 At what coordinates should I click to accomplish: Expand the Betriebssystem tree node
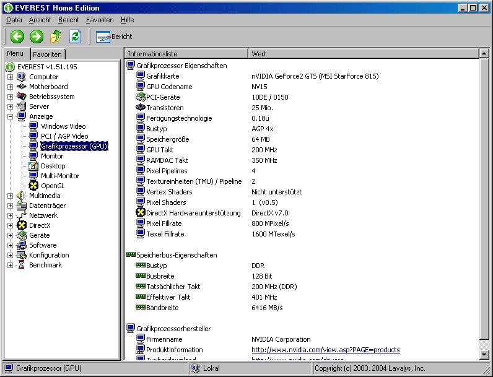[x=10, y=97]
